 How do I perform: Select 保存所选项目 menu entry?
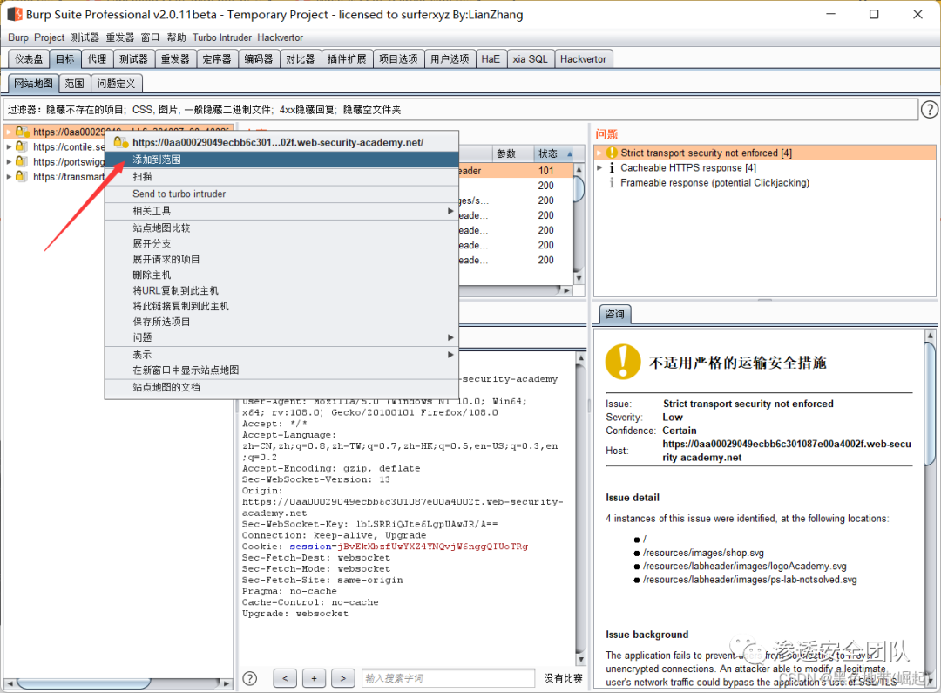281,322
